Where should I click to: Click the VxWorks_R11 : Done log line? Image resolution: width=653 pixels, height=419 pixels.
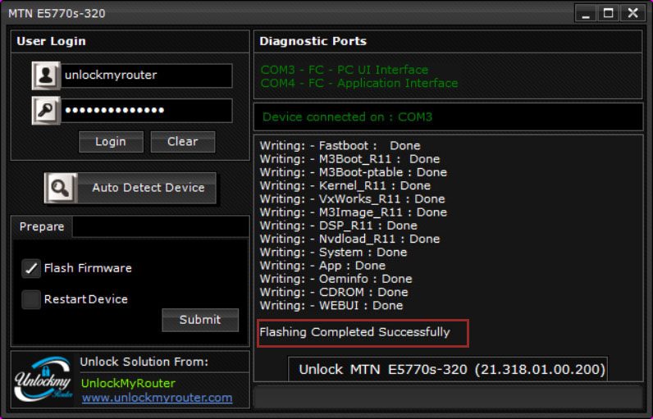[x=352, y=199]
